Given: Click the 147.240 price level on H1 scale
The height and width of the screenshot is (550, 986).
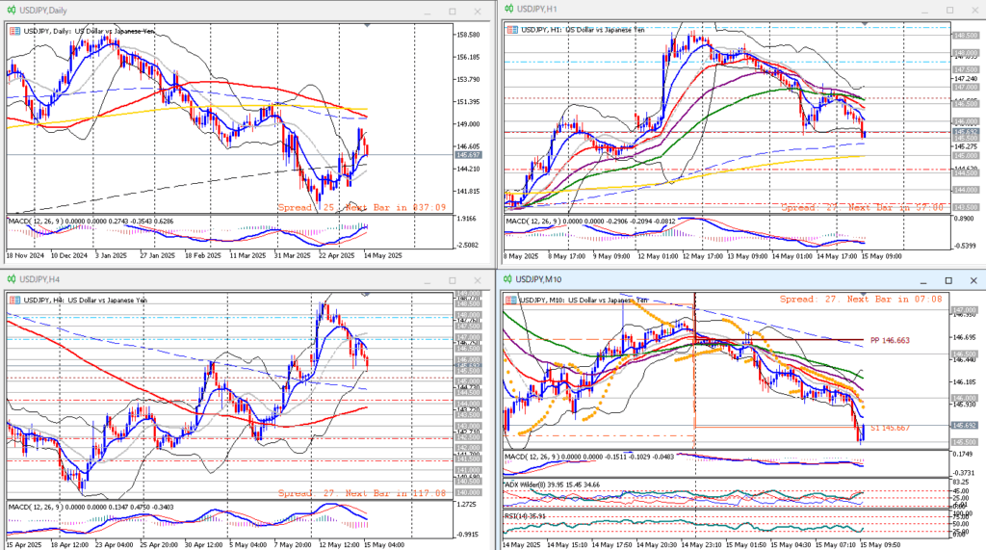Looking at the screenshot, I should 966,79.
